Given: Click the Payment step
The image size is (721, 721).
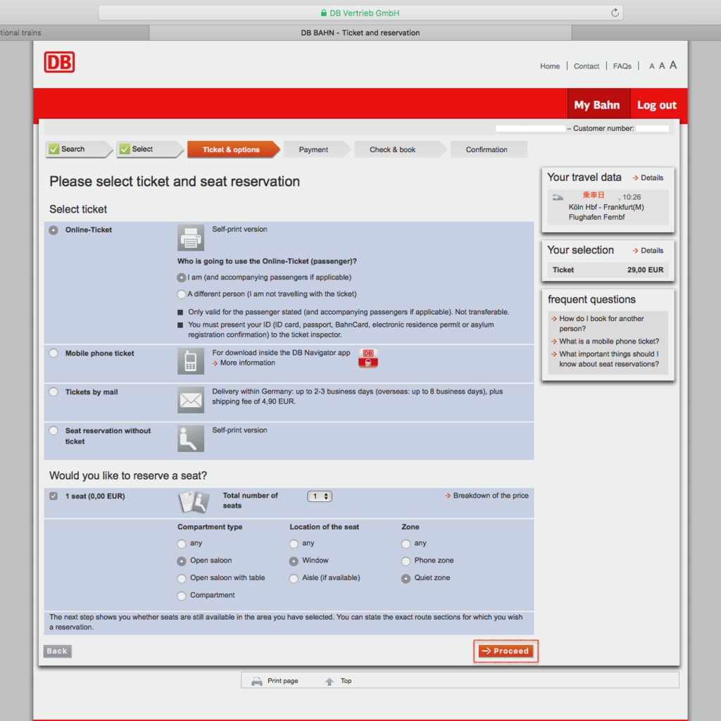Looking at the screenshot, I should pyautogui.click(x=315, y=149).
